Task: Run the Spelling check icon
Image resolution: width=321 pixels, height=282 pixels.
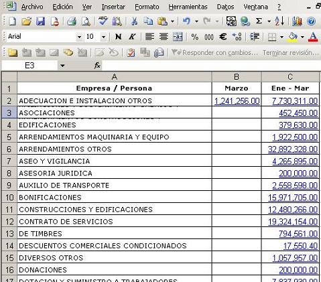Action: pyautogui.click(x=103, y=21)
